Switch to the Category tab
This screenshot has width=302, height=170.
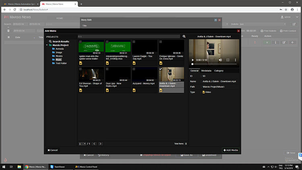219,70
